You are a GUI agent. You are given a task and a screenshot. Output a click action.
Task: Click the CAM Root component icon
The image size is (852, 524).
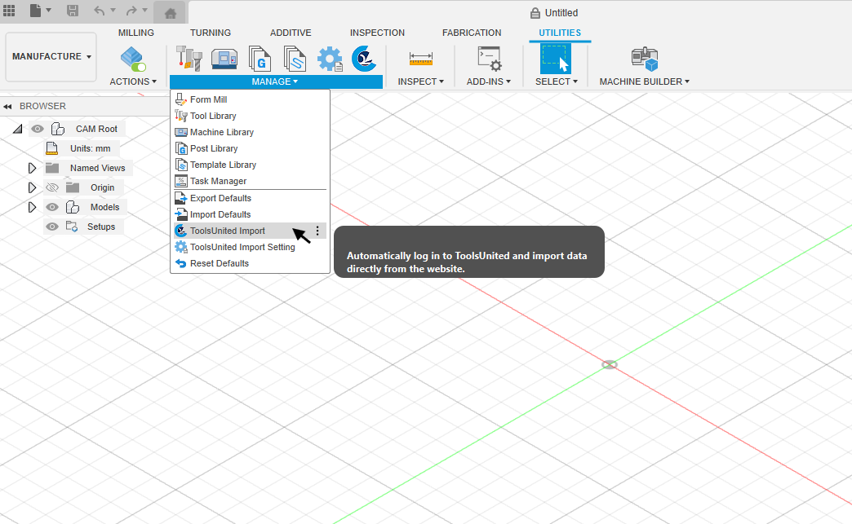tap(58, 129)
